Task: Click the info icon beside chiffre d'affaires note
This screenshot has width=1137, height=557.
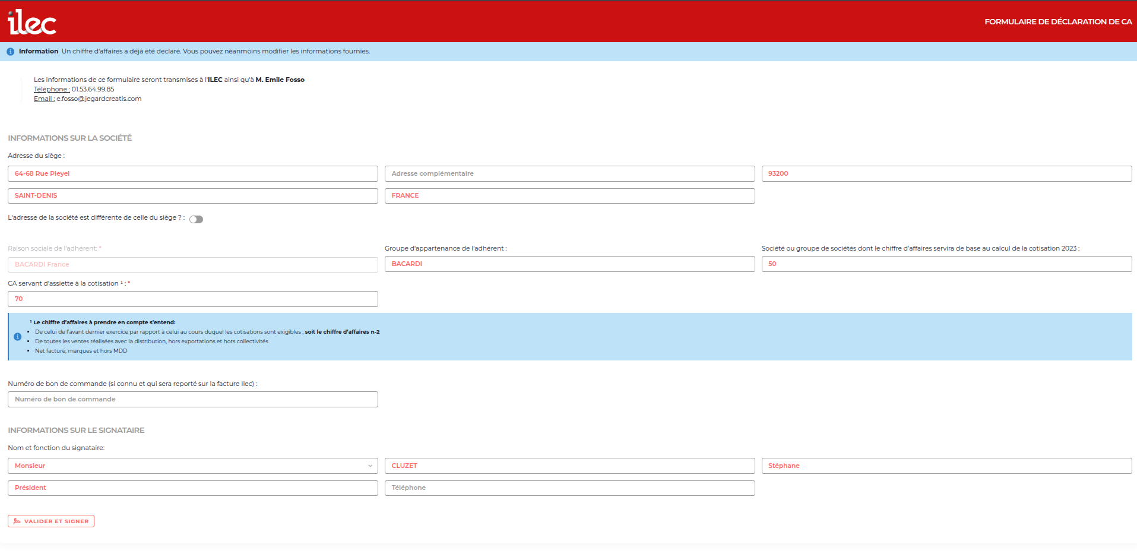Action: click(18, 337)
